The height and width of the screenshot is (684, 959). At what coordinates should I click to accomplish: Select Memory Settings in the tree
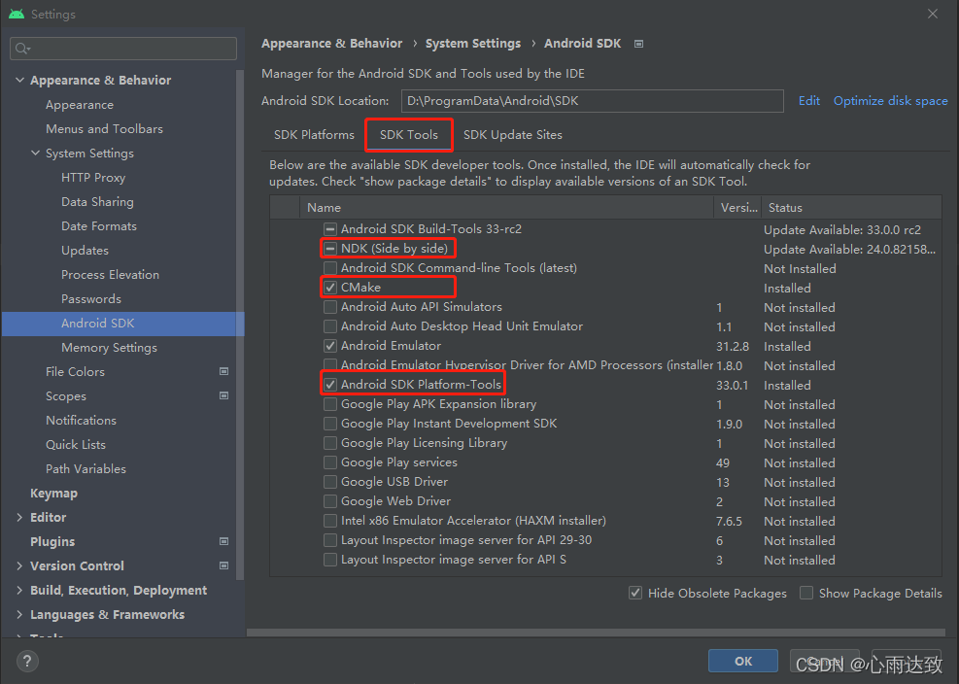(x=109, y=348)
